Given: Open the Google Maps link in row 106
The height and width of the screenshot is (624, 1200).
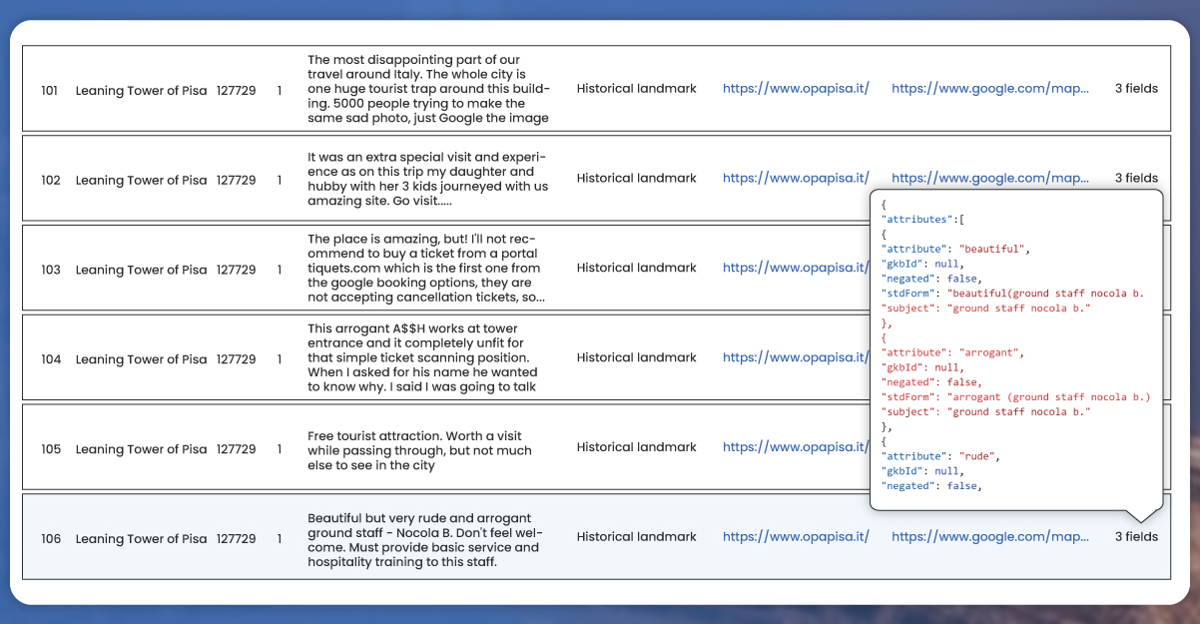Looking at the screenshot, I should click(990, 537).
